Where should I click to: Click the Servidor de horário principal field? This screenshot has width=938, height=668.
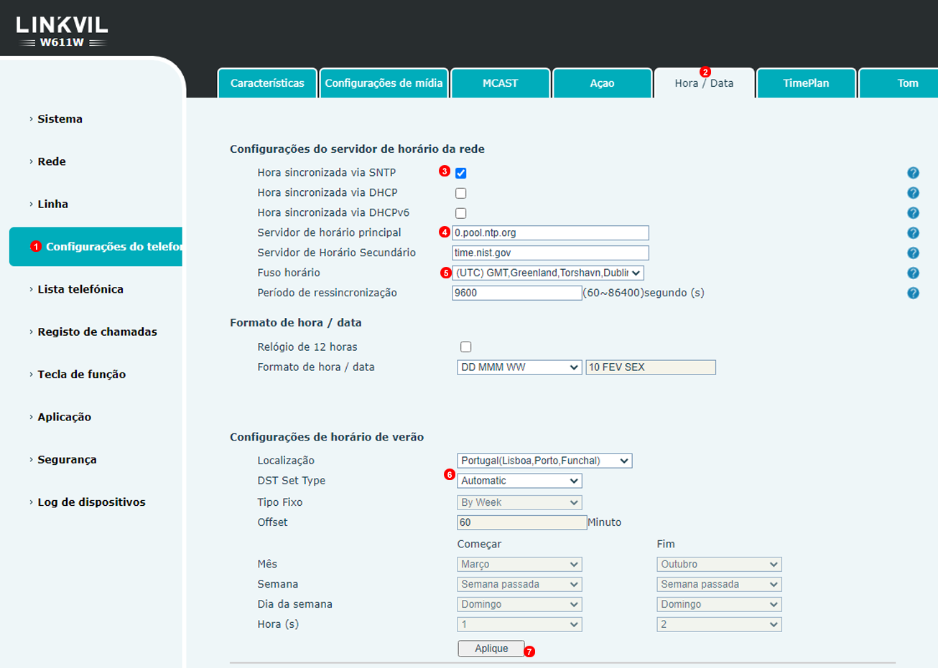[x=550, y=233]
